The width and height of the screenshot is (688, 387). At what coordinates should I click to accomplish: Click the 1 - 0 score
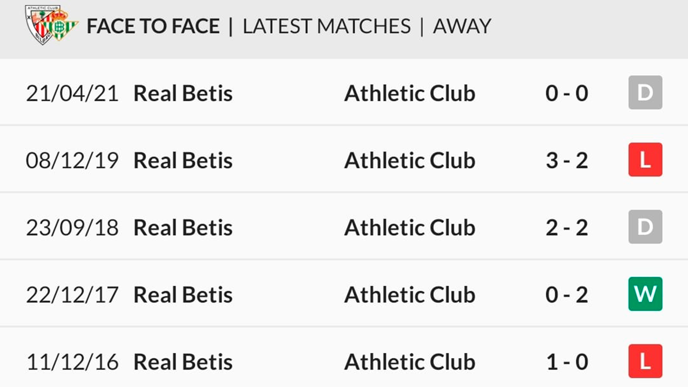pos(567,362)
